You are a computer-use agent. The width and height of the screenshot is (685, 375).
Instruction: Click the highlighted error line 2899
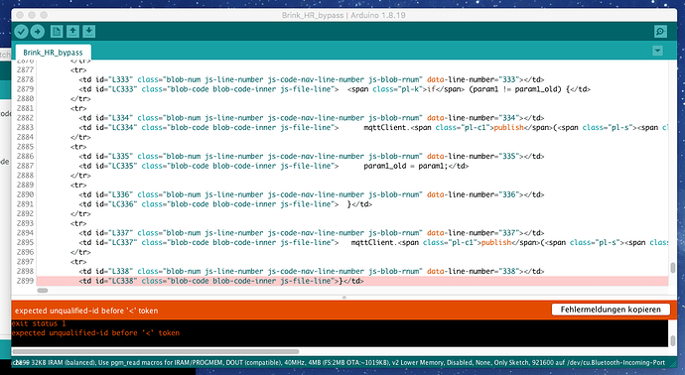(352, 281)
